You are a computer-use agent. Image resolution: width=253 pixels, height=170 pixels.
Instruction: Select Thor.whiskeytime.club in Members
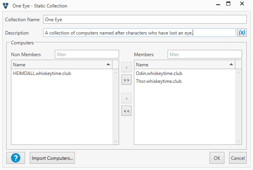(x=184, y=81)
